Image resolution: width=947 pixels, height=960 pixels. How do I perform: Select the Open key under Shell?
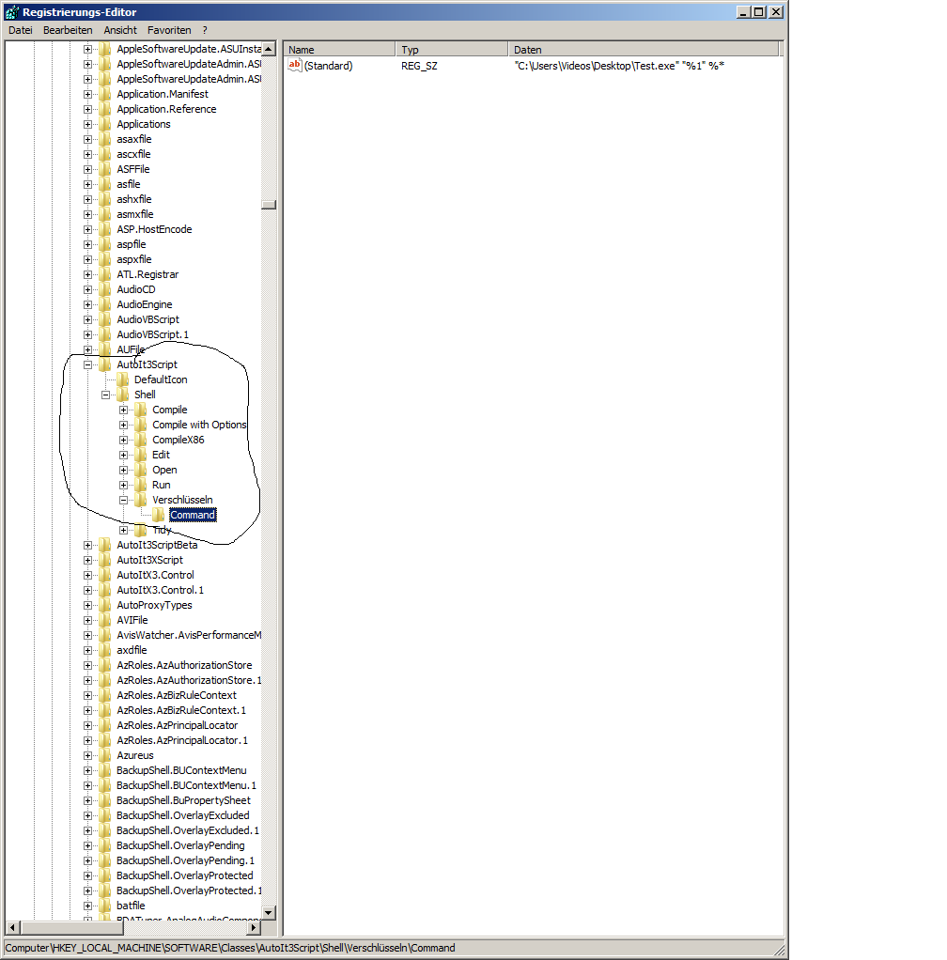[164, 470]
